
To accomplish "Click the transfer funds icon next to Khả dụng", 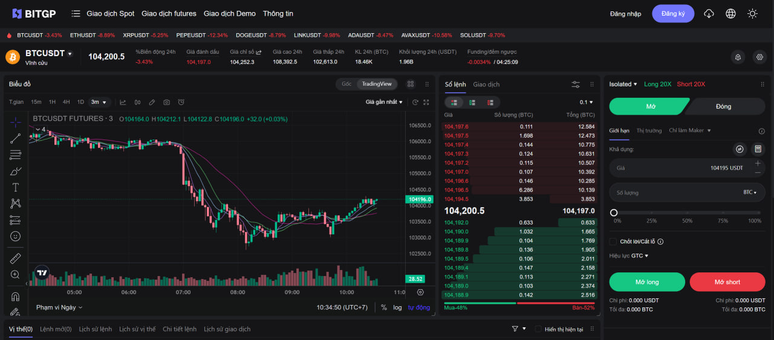I will (x=740, y=149).
